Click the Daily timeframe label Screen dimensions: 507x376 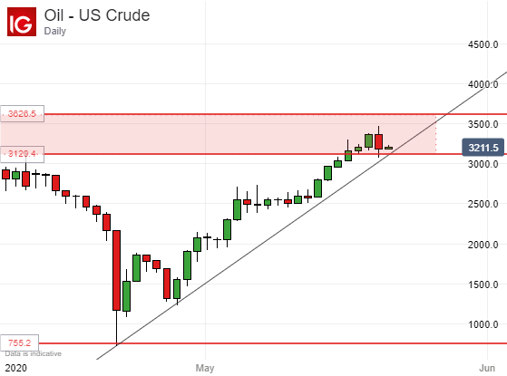click(55, 31)
